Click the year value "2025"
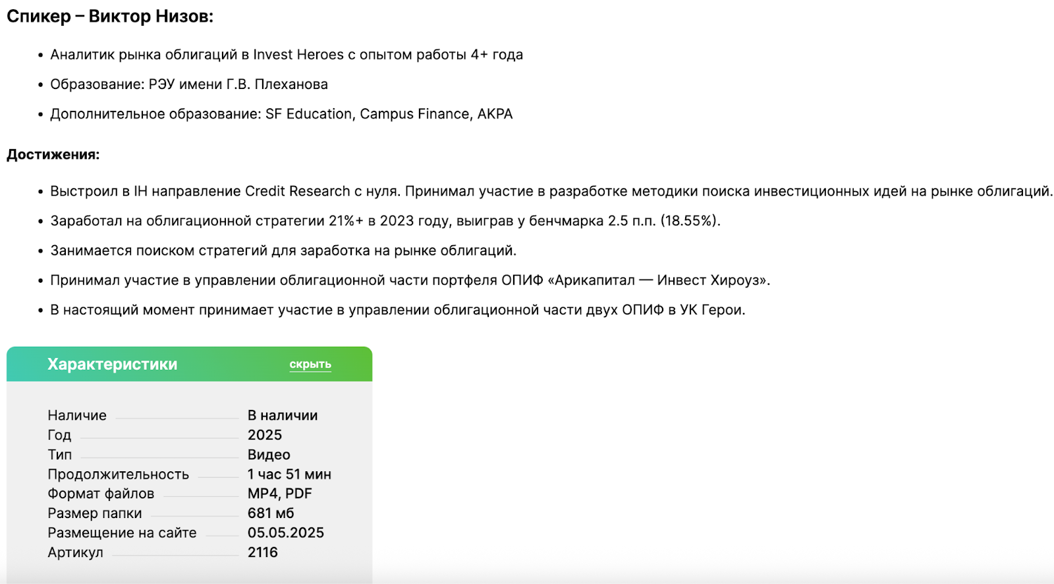1054x584 pixels. click(265, 435)
